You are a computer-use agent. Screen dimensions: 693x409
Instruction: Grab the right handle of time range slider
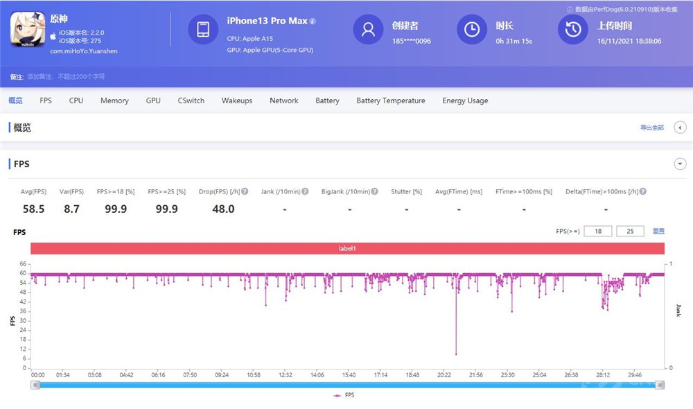coord(660,385)
